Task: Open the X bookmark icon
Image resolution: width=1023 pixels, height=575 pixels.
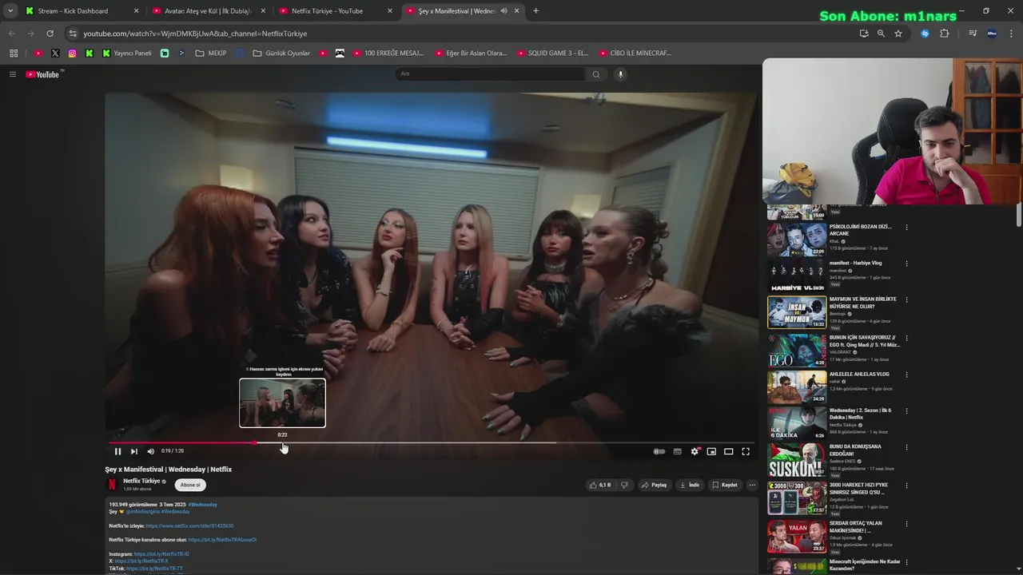Action: point(55,54)
